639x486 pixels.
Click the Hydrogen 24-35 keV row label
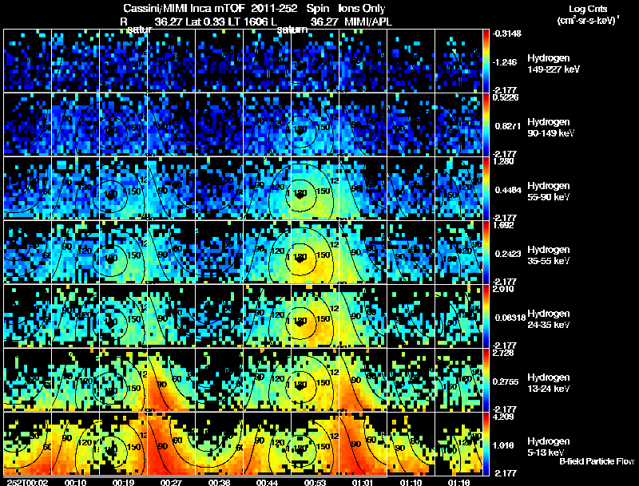(549, 319)
